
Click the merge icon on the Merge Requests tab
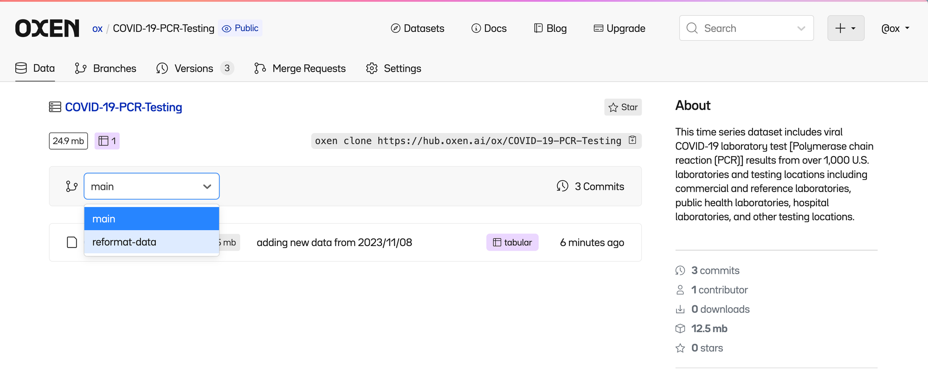[x=260, y=68]
